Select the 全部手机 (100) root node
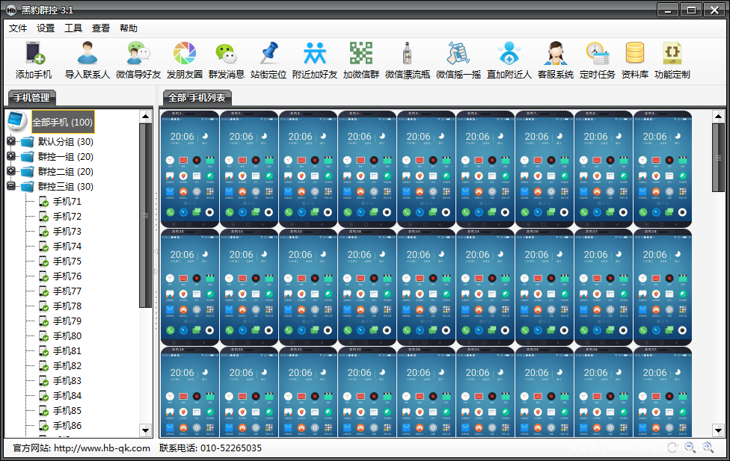 point(62,122)
